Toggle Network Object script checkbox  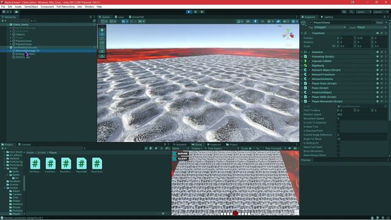(x=310, y=70)
